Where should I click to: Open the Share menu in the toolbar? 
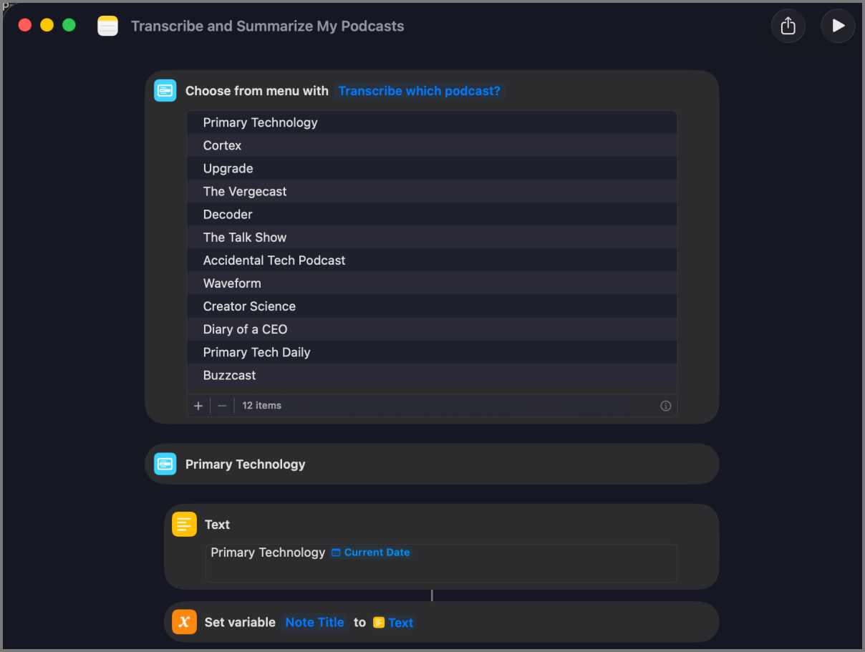click(788, 26)
